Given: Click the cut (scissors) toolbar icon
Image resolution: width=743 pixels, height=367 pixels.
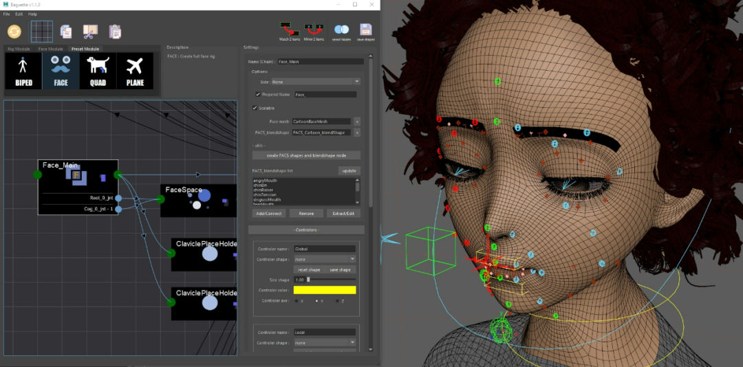Looking at the screenshot, I should [x=90, y=32].
